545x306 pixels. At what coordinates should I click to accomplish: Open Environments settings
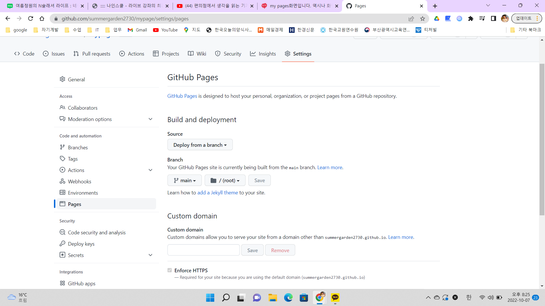pos(106,193)
